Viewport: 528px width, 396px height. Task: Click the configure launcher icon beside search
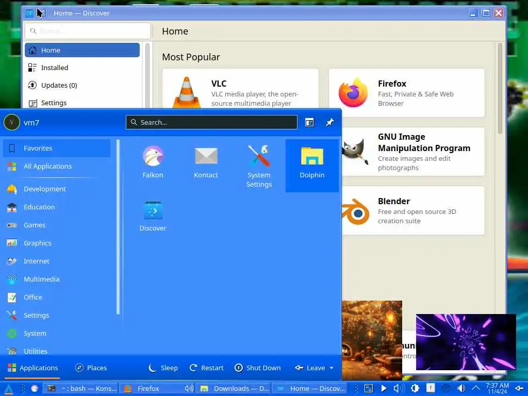coord(309,122)
